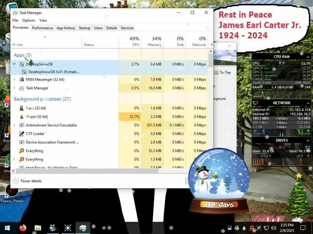Click the CTF Loader pen icon
Viewport: 313px width, 234px height.
point(22,134)
